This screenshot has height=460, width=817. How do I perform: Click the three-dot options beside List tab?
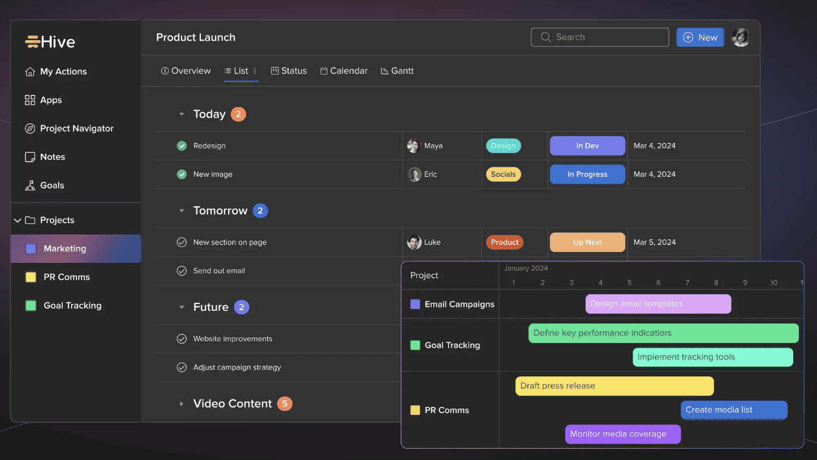(255, 71)
